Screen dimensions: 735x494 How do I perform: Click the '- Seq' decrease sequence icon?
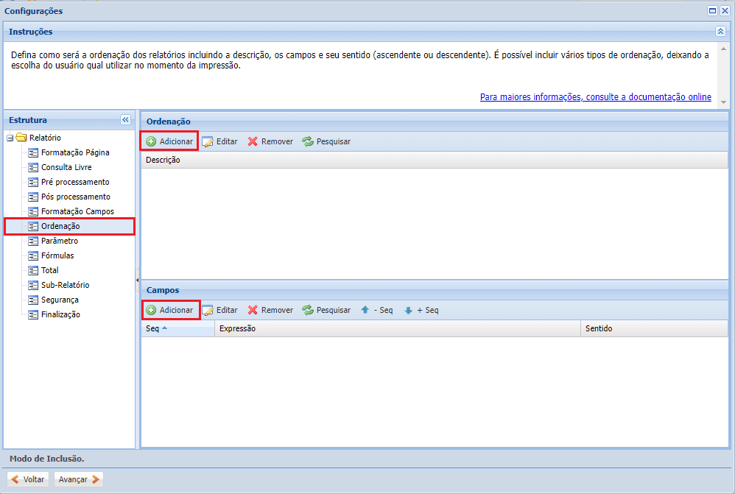(x=376, y=310)
